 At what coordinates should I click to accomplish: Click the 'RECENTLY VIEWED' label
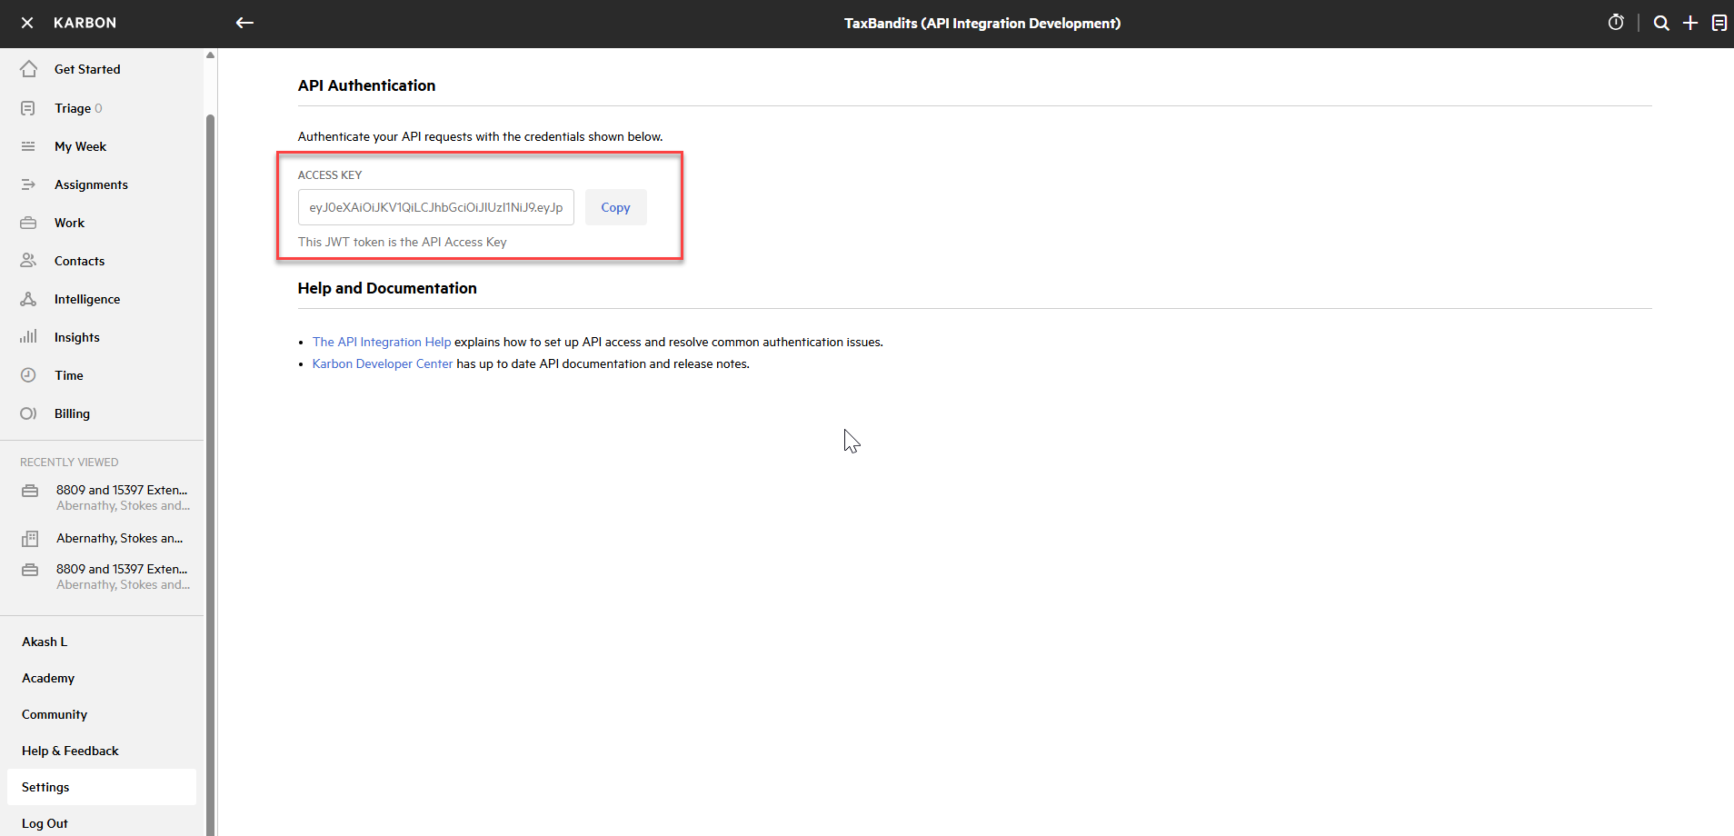(69, 462)
